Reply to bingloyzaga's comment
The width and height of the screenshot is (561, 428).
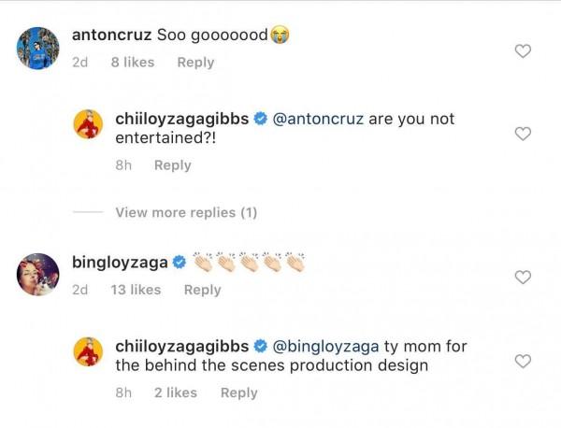[x=202, y=290]
